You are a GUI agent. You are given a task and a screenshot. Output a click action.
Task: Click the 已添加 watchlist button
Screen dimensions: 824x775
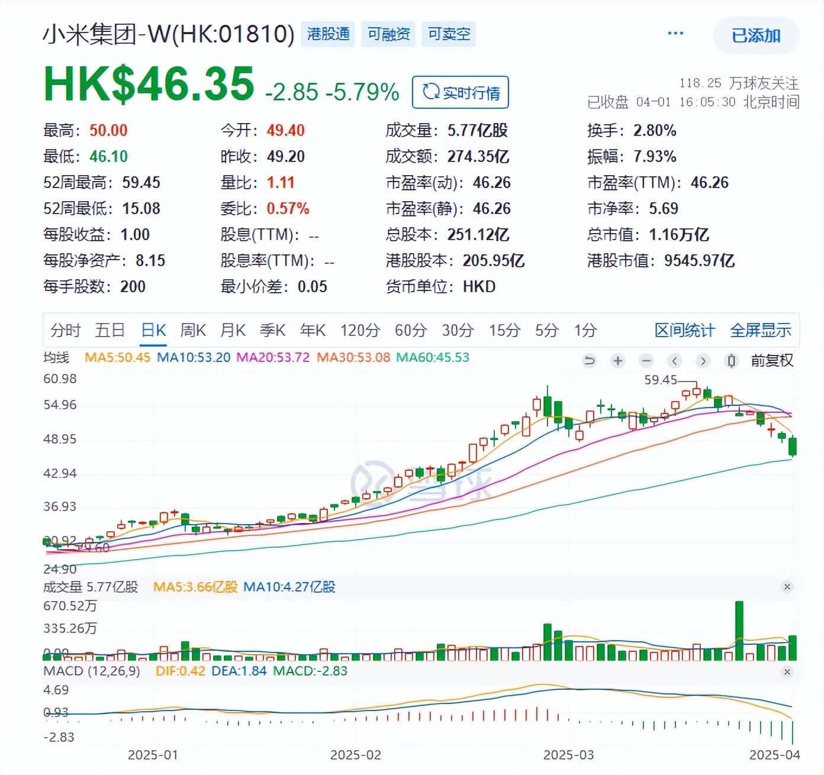[x=756, y=36]
